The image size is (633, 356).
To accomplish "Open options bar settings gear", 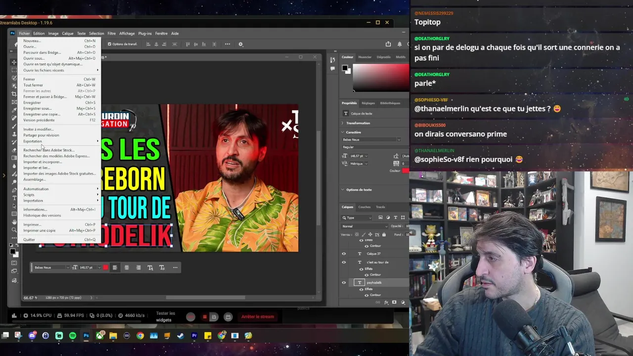I will click(241, 44).
